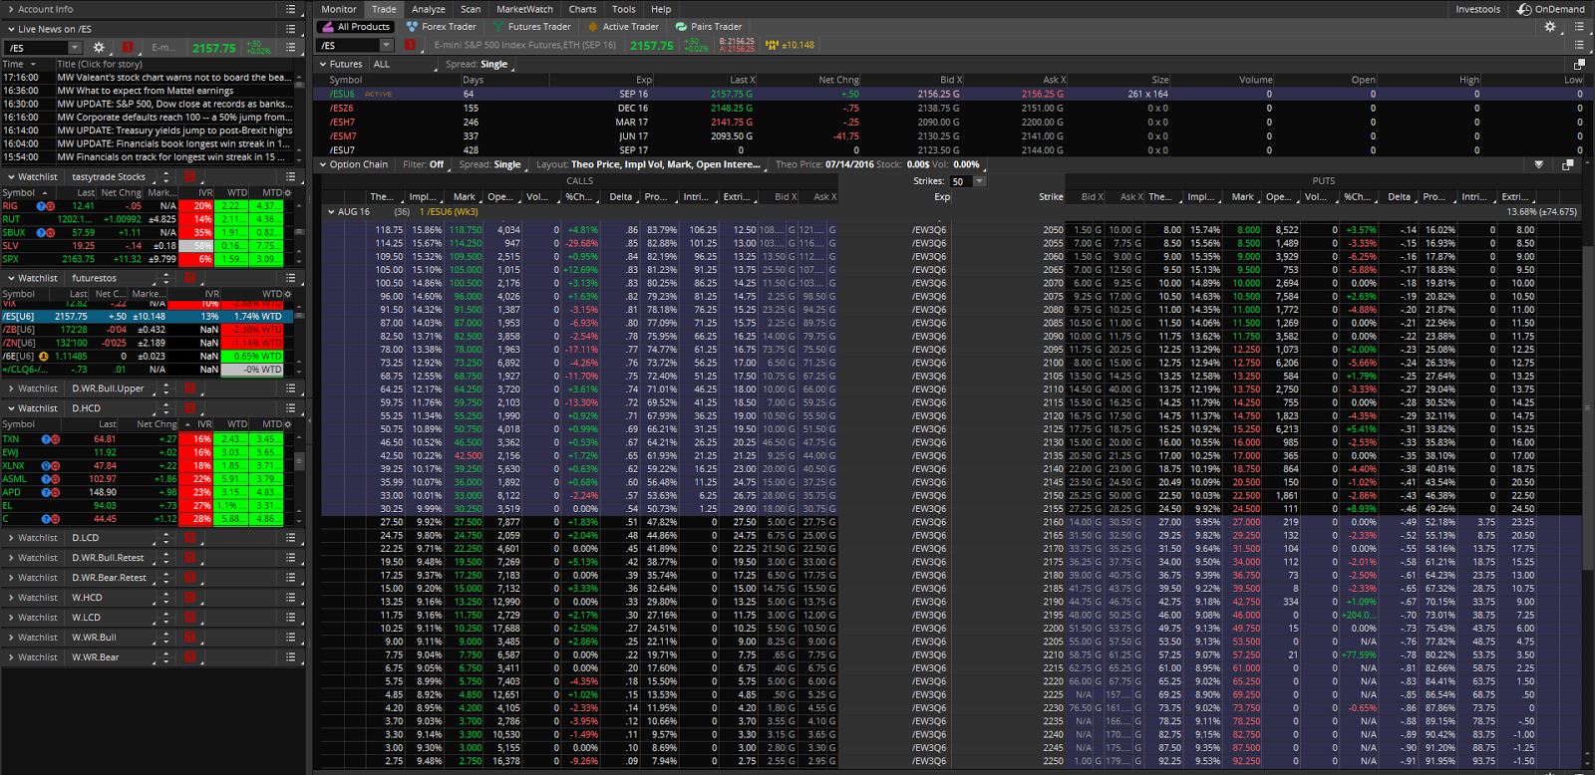This screenshot has width=1595, height=775.
Task: Collapse the AUG 16 expiration row
Action: point(331,211)
